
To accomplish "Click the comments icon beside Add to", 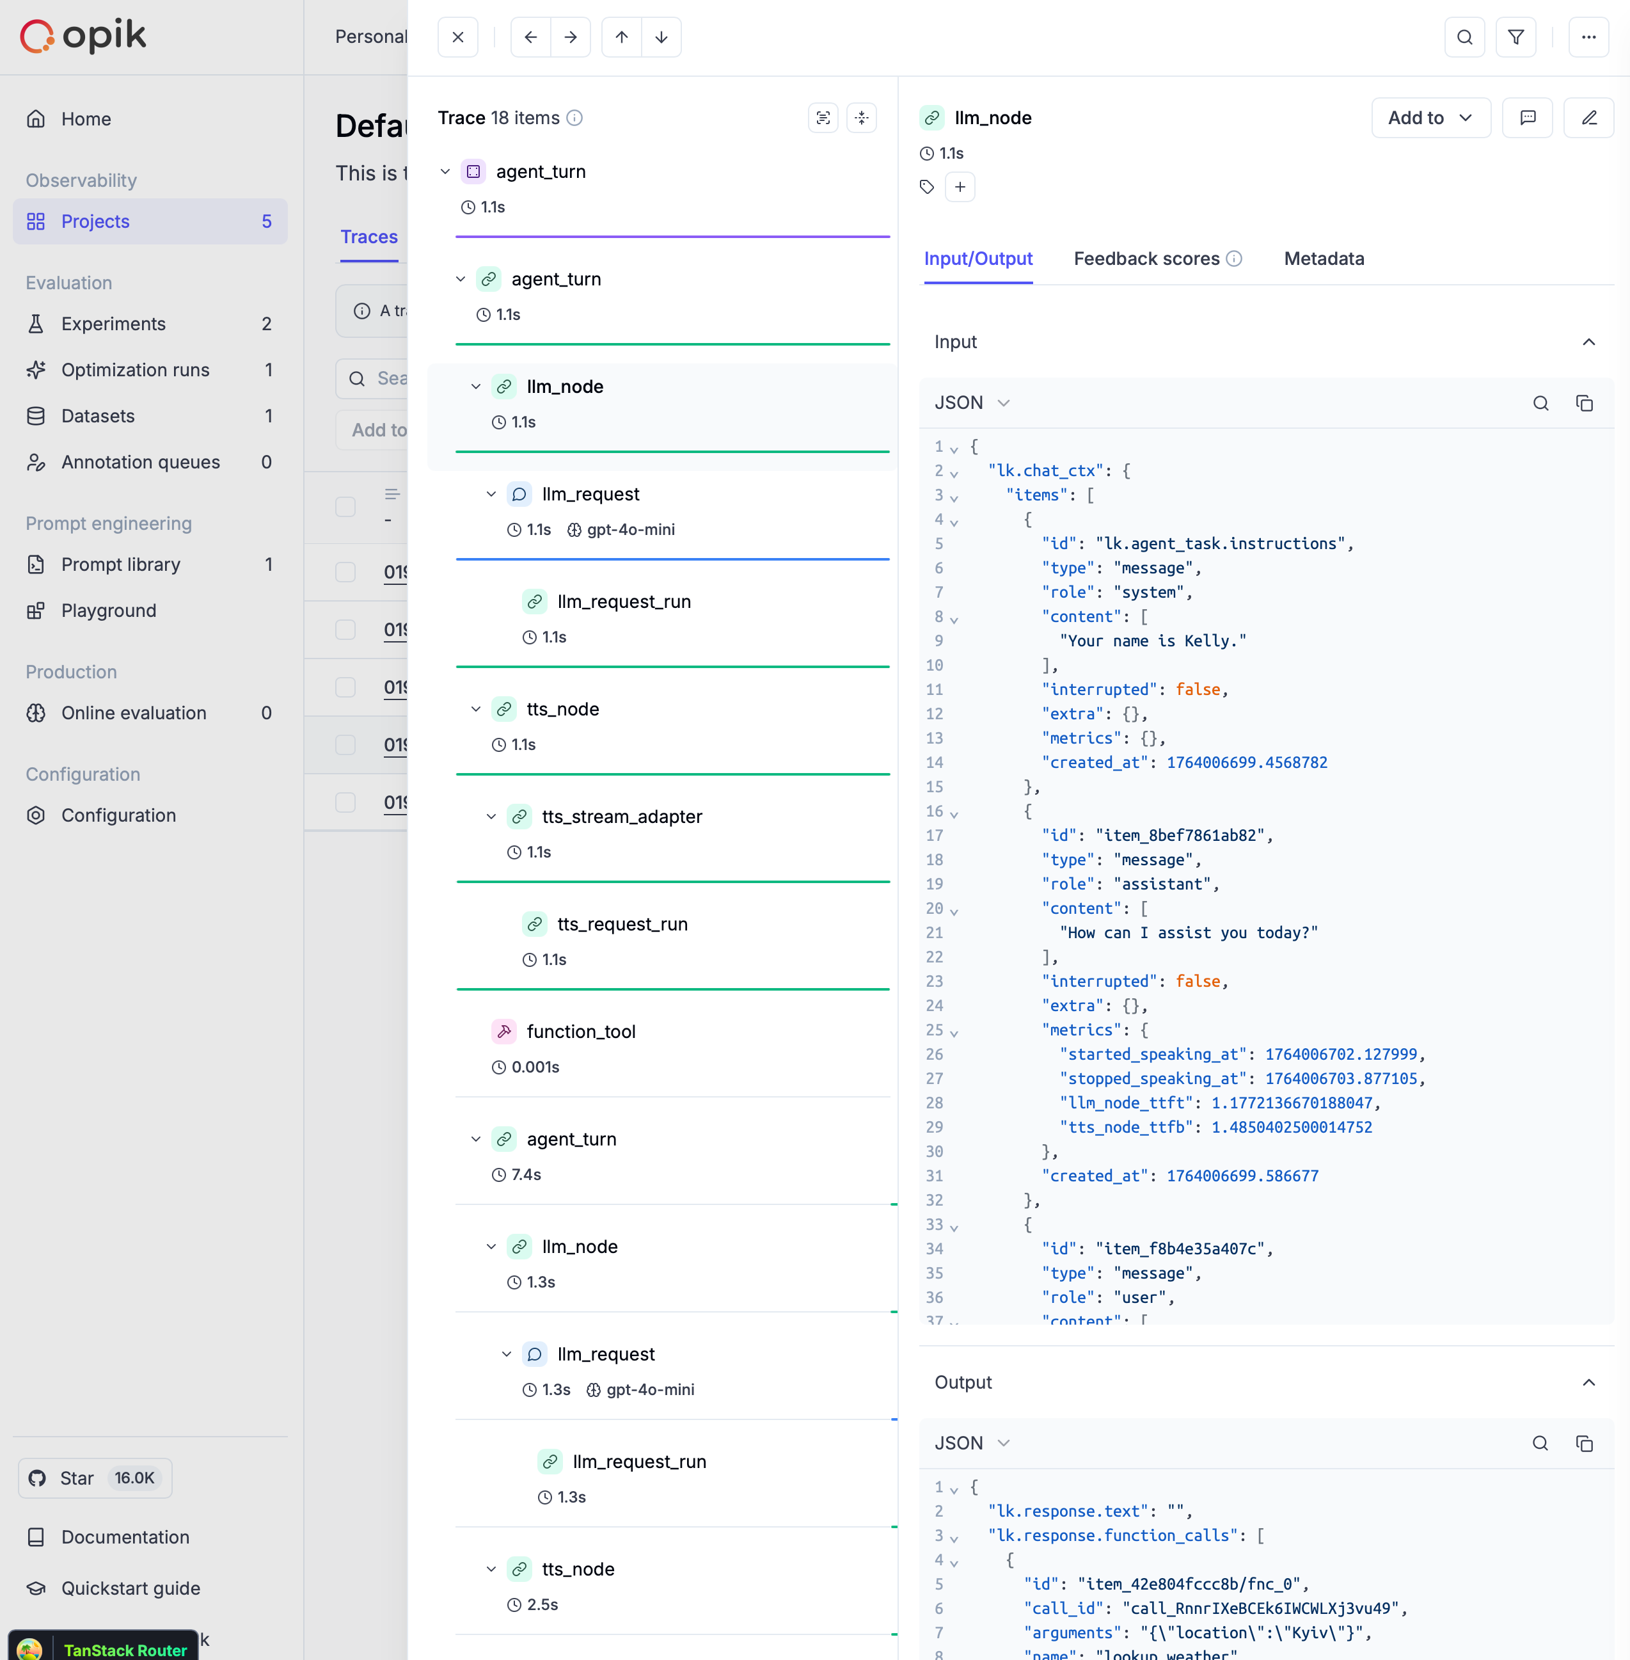I will coord(1527,117).
